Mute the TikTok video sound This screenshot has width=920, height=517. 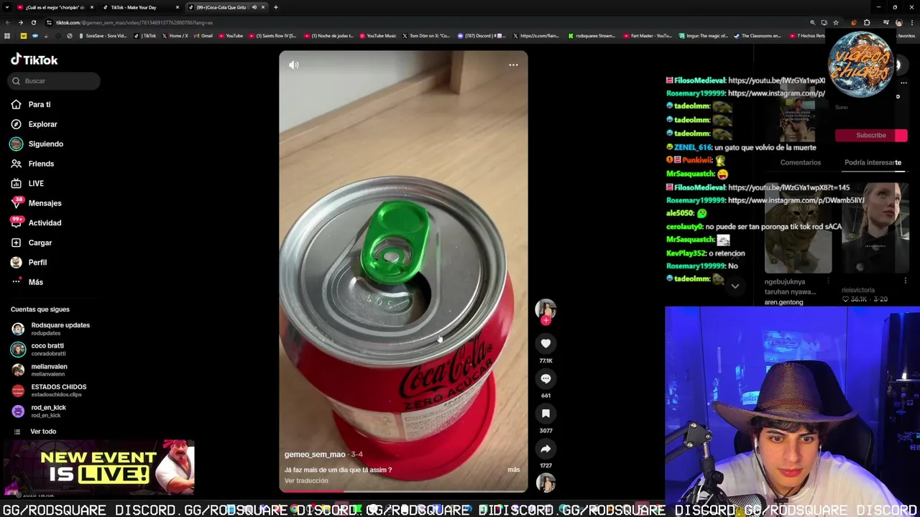coord(294,65)
